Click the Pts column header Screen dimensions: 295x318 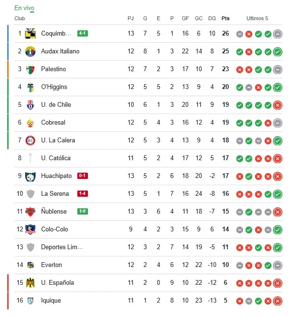point(225,18)
